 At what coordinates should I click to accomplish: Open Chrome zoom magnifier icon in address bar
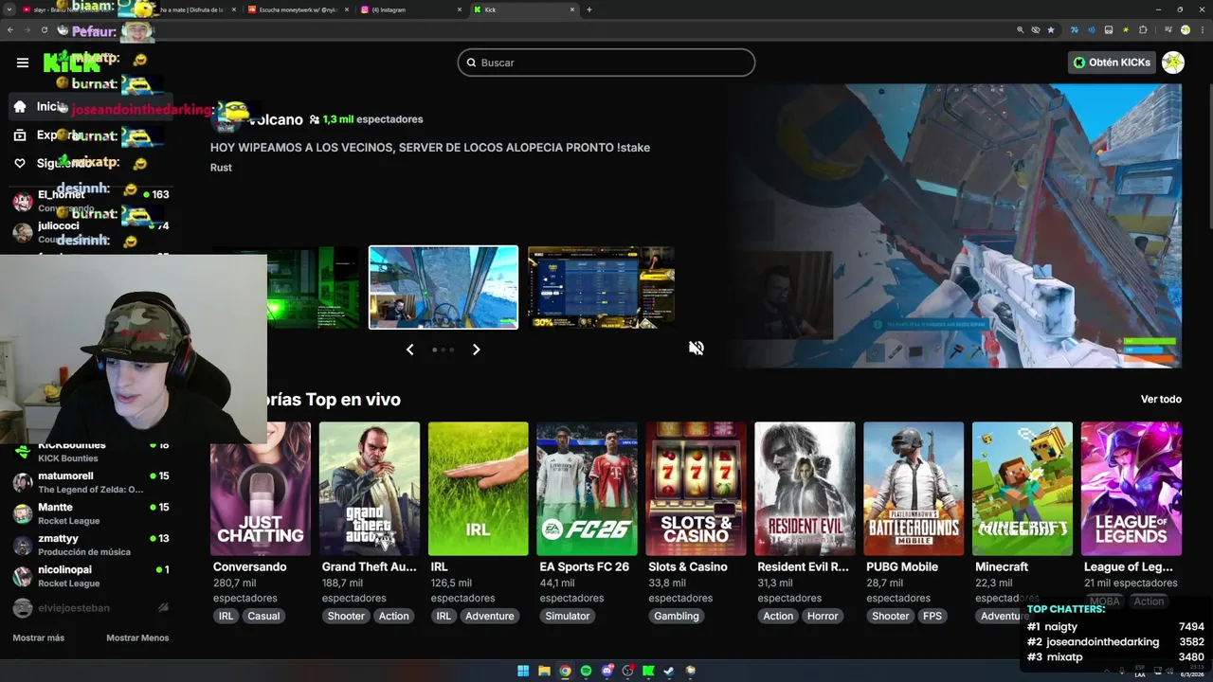1021,30
